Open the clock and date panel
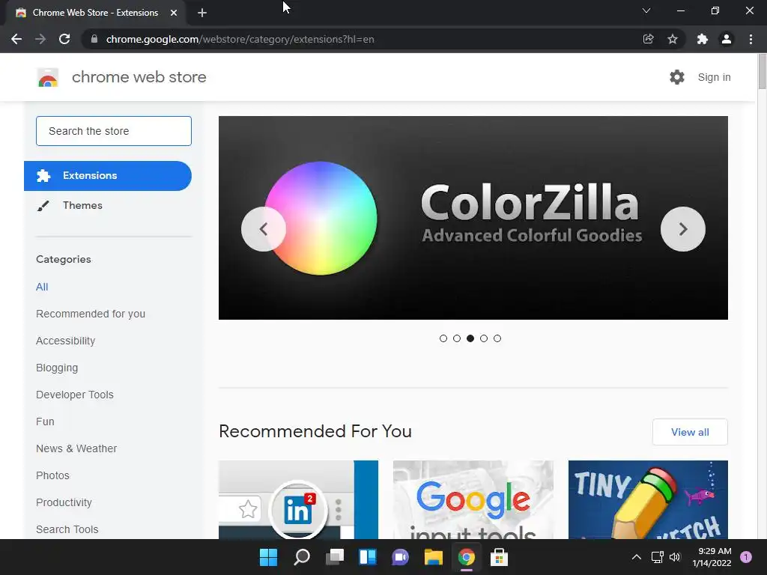Screen dimensions: 767x575 coord(712,557)
